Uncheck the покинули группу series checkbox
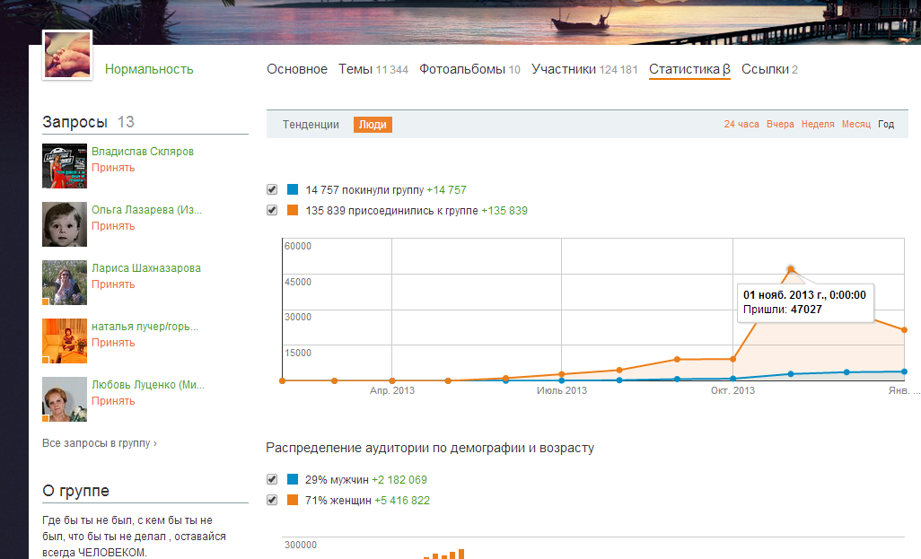The width and height of the screenshot is (921, 559). click(271, 189)
